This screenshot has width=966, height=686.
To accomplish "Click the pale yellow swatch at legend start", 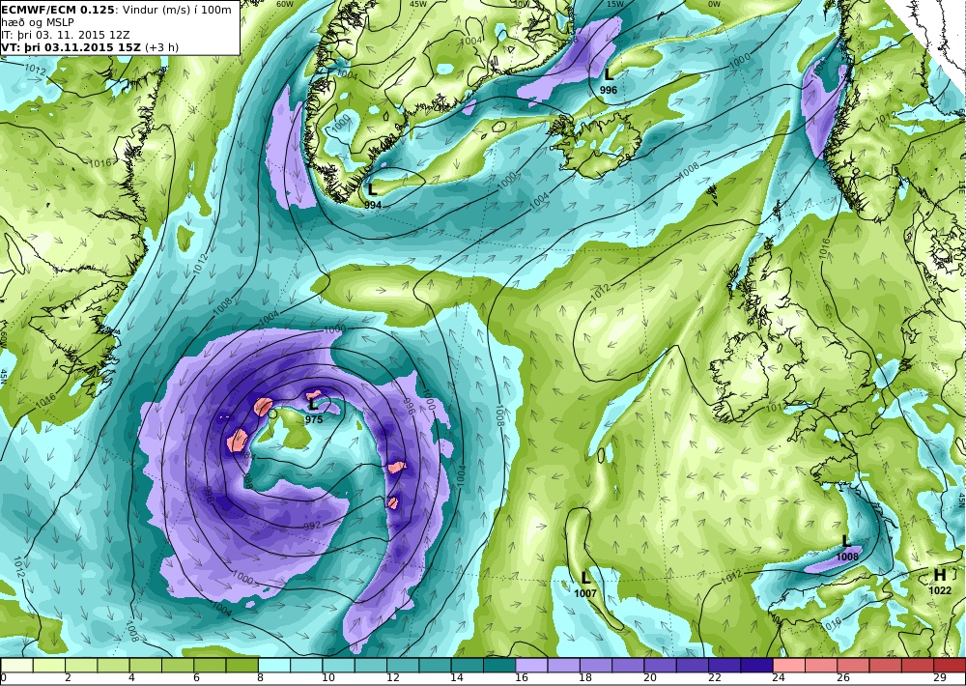I will pos(16,665).
